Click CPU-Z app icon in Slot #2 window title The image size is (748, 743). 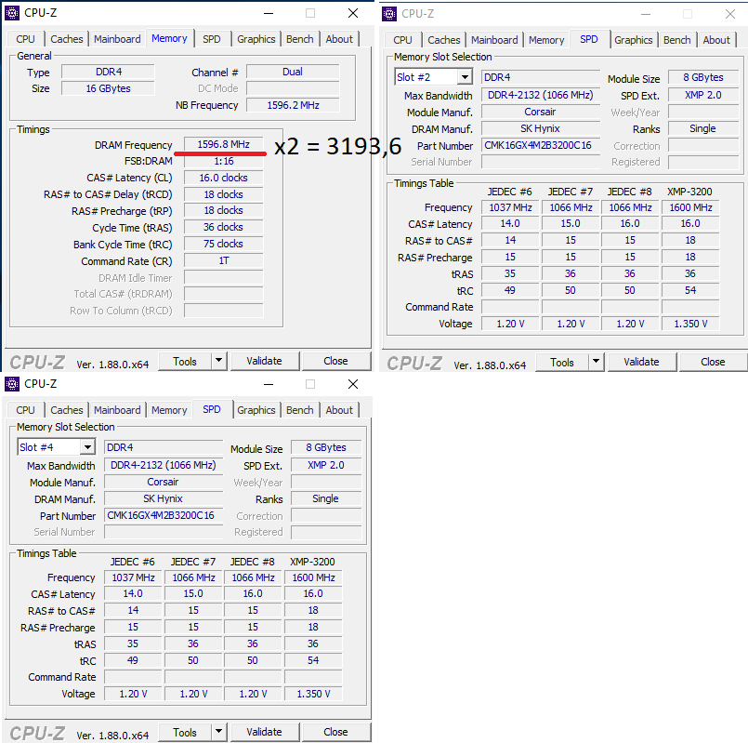click(x=389, y=14)
